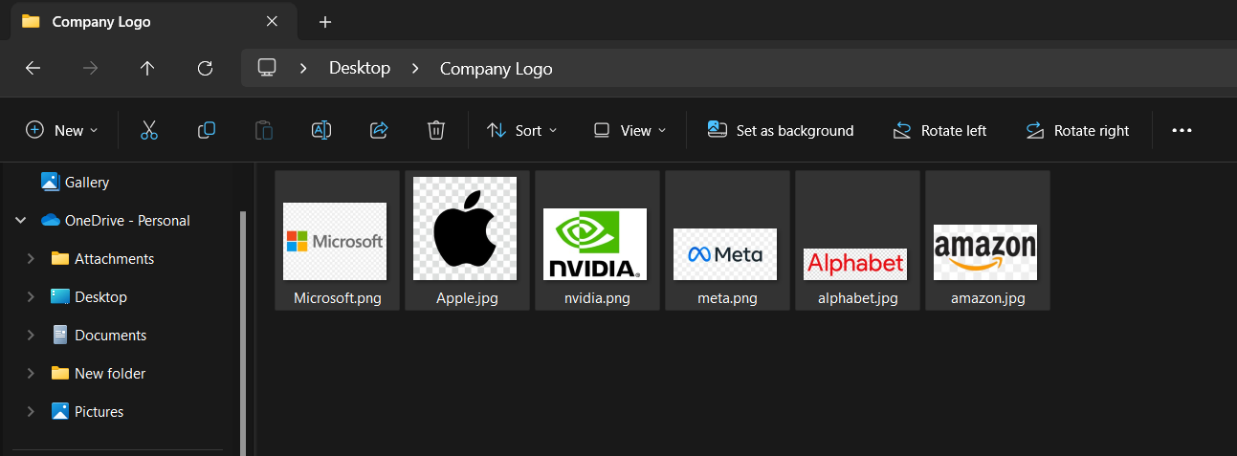The image size is (1237, 456).
Task: Select Pictures in the sidebar tree
Action: (87, 412)
